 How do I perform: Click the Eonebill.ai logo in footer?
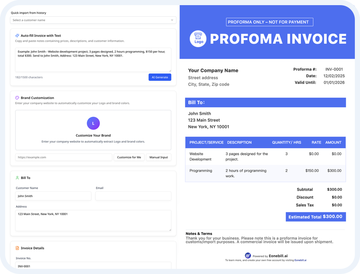[x=248, y=256]
